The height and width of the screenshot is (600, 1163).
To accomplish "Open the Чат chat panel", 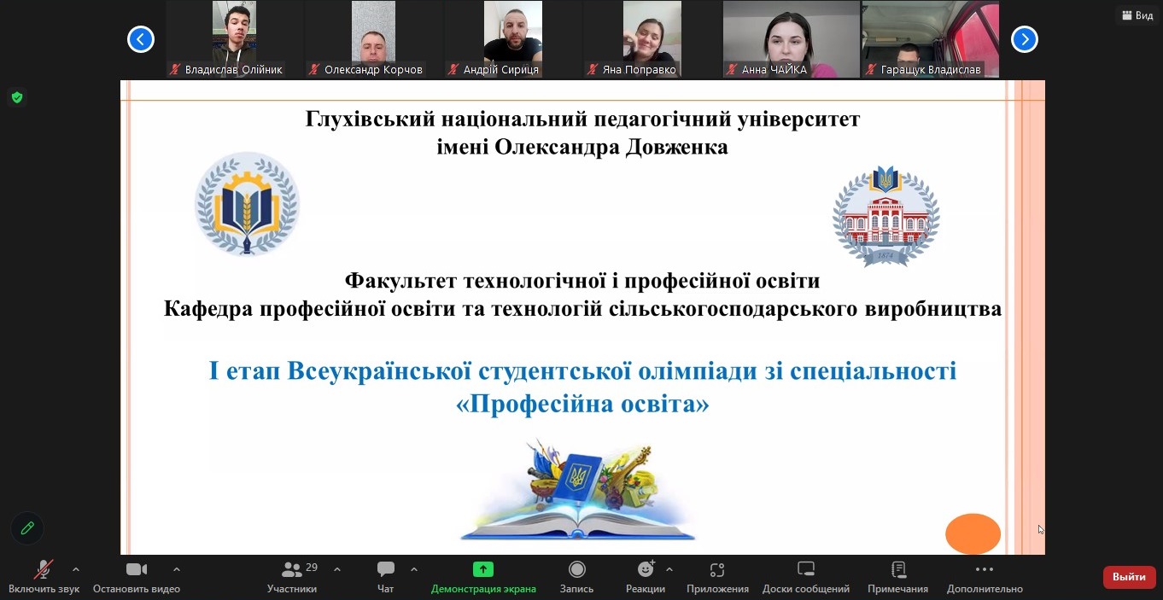I will point(386,570).
